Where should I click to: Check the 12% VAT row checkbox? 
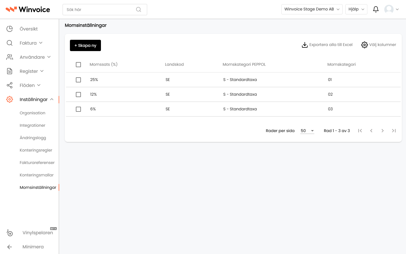tap(78, 95)
